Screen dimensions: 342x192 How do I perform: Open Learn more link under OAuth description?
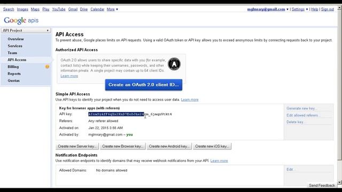coord(69,76)
